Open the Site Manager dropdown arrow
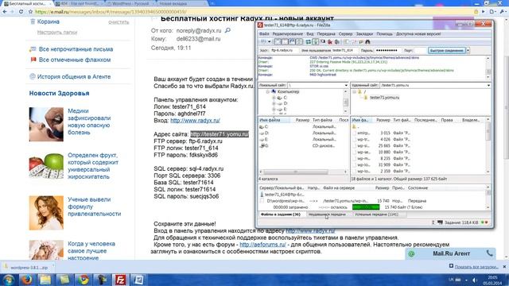 coord(270,42)
